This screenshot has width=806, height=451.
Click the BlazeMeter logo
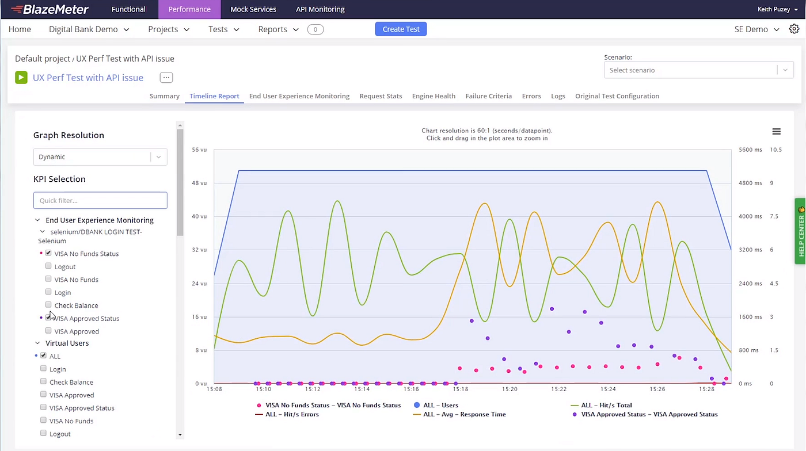49,9
